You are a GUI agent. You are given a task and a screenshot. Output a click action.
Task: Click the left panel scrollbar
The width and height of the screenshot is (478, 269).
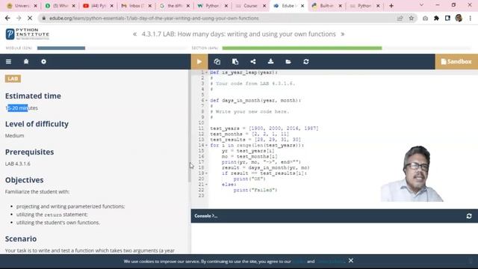pyautogui.click(x=189, y=126)
